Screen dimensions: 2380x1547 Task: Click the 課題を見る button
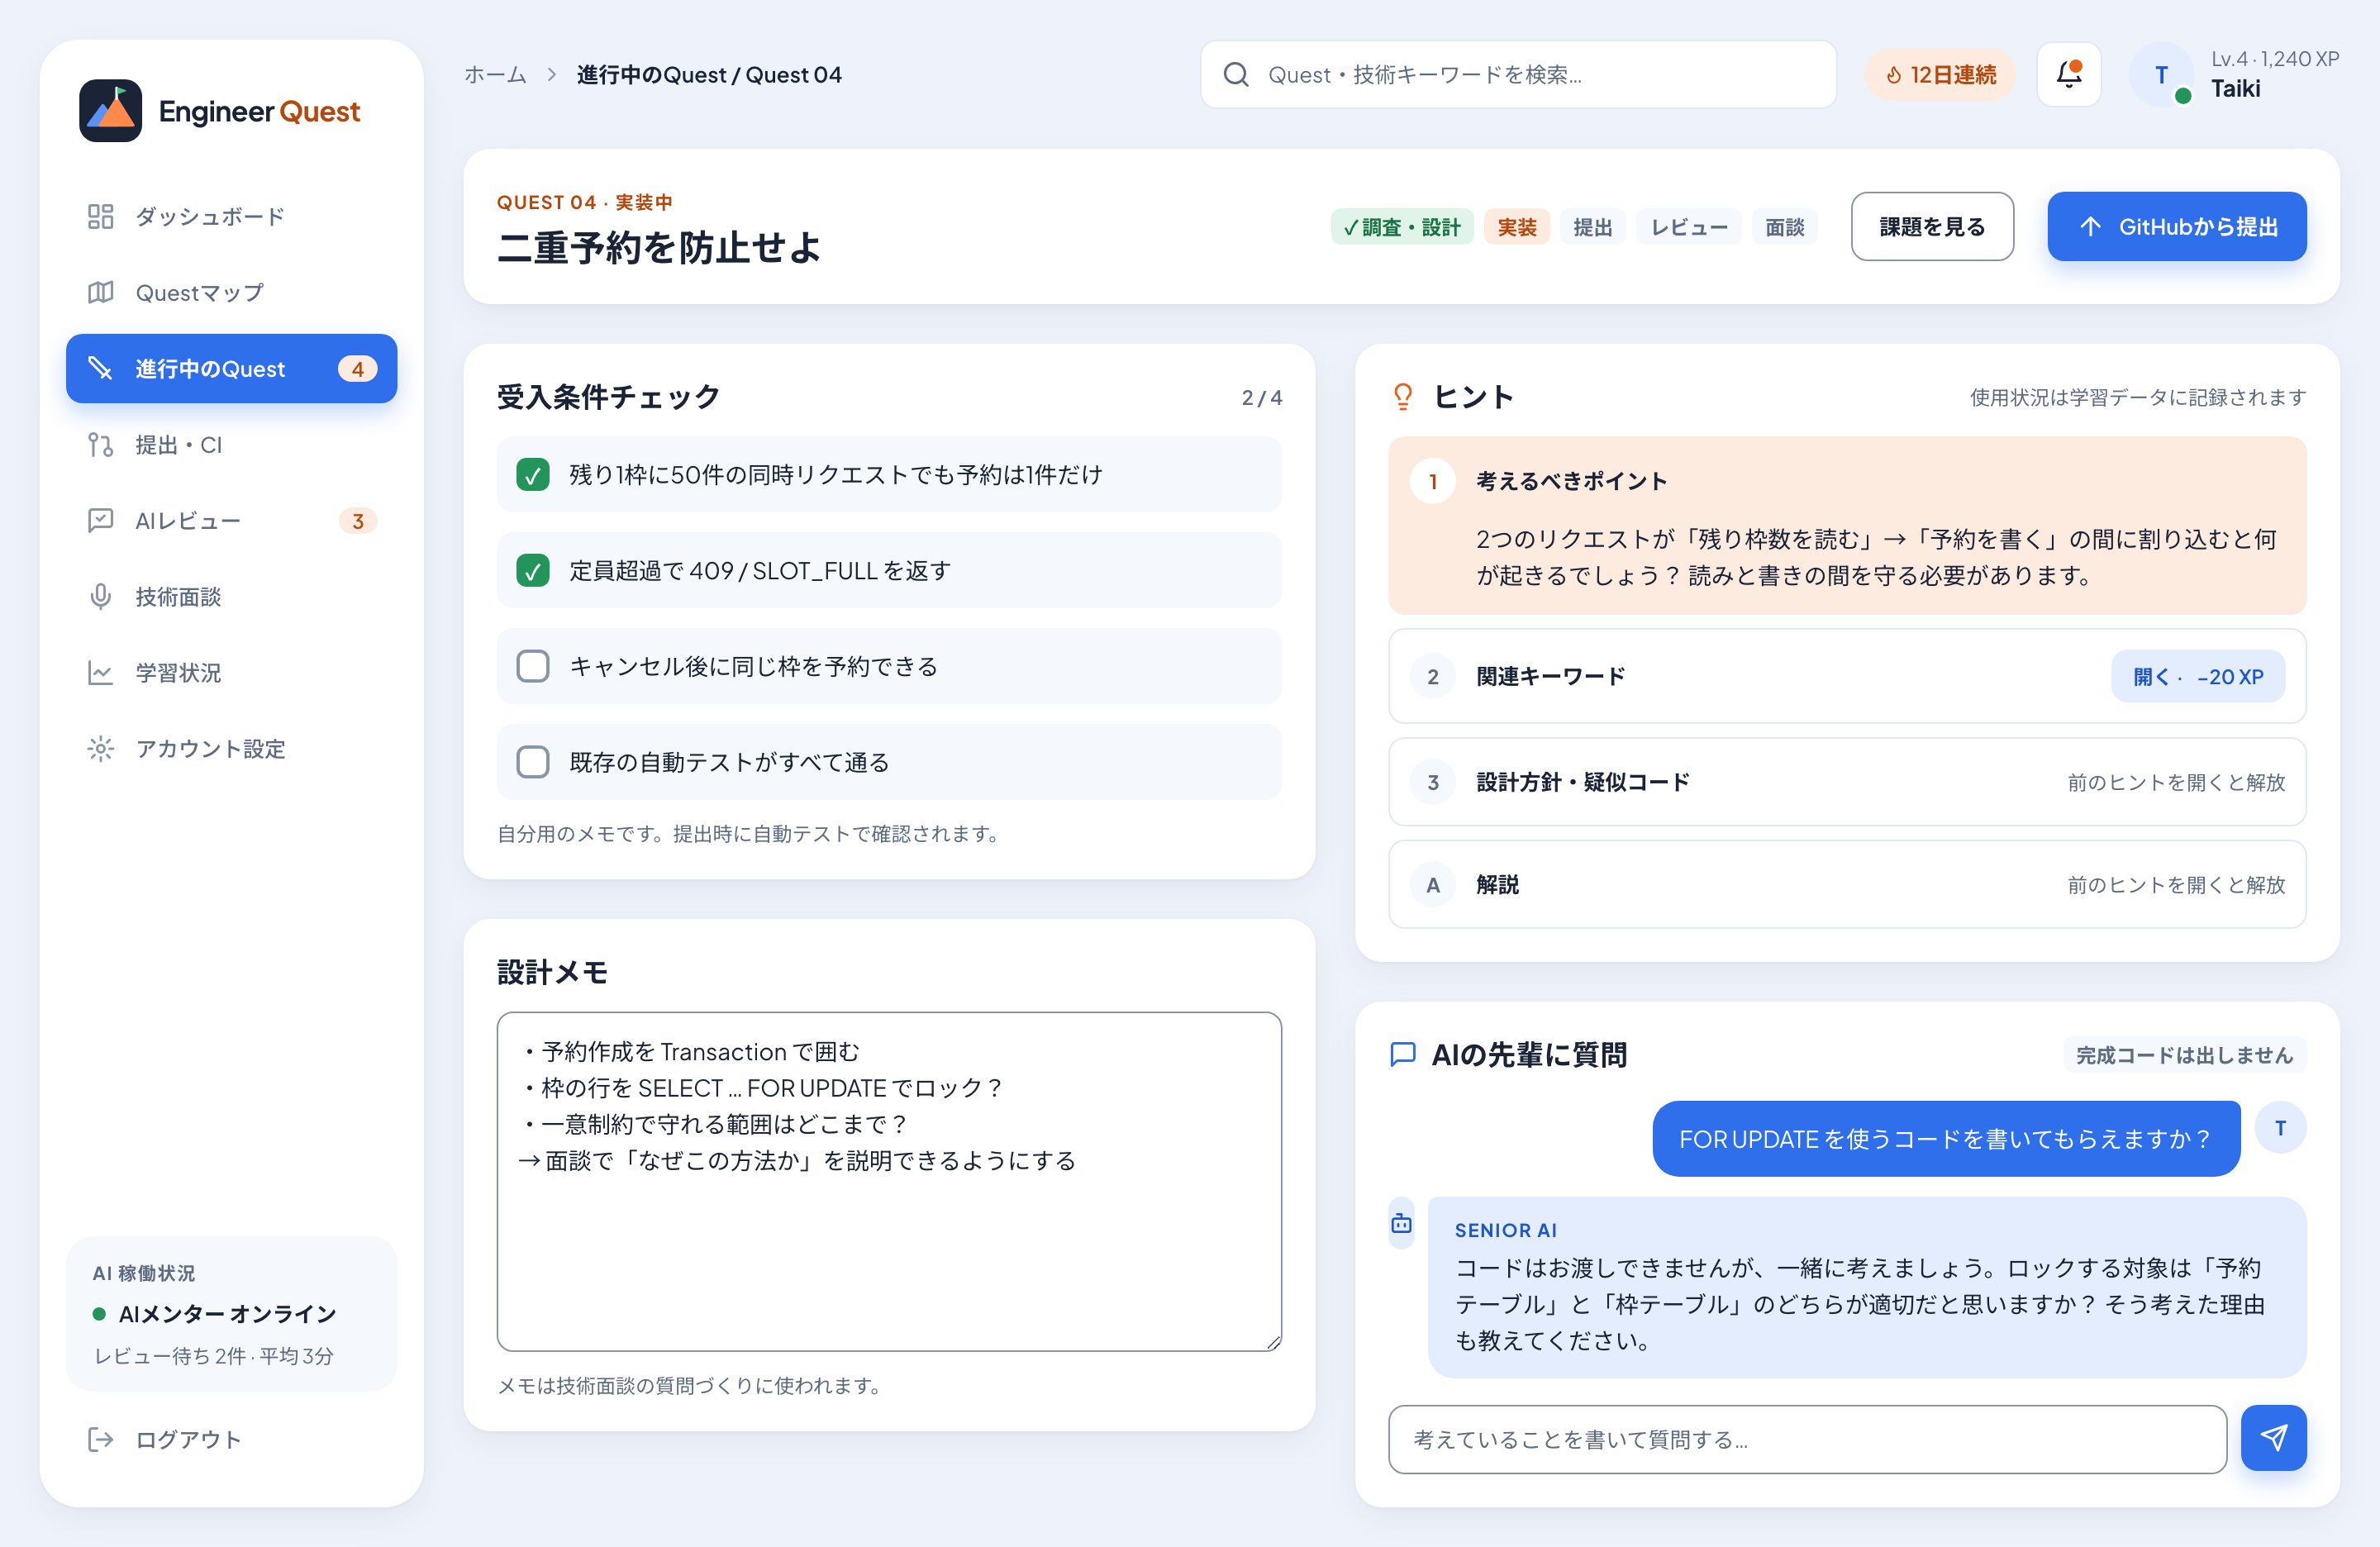coord(1932,227)
